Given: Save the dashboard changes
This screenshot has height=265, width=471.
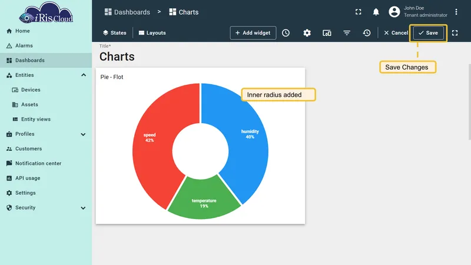Looking at the screenshot, I should tap(428, 33).
